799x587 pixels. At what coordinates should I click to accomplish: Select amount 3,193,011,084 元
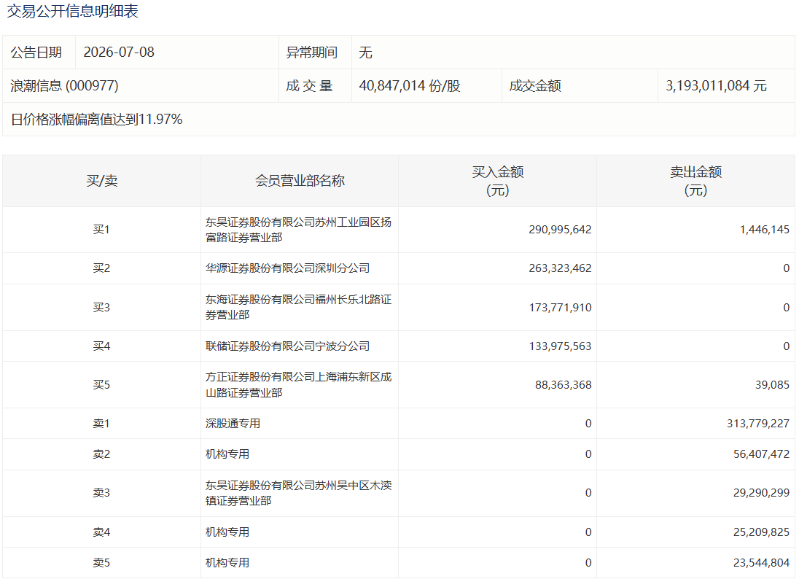point(716,85)
